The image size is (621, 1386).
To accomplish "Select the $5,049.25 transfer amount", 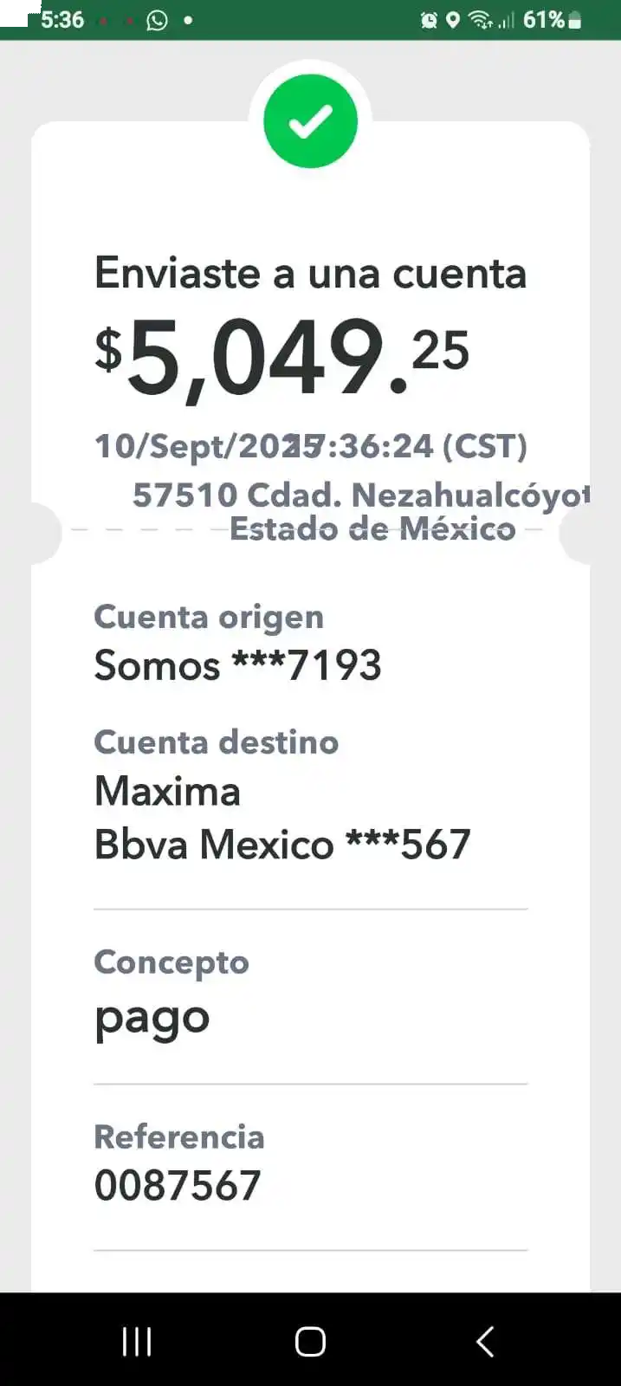I will point(281,357).
